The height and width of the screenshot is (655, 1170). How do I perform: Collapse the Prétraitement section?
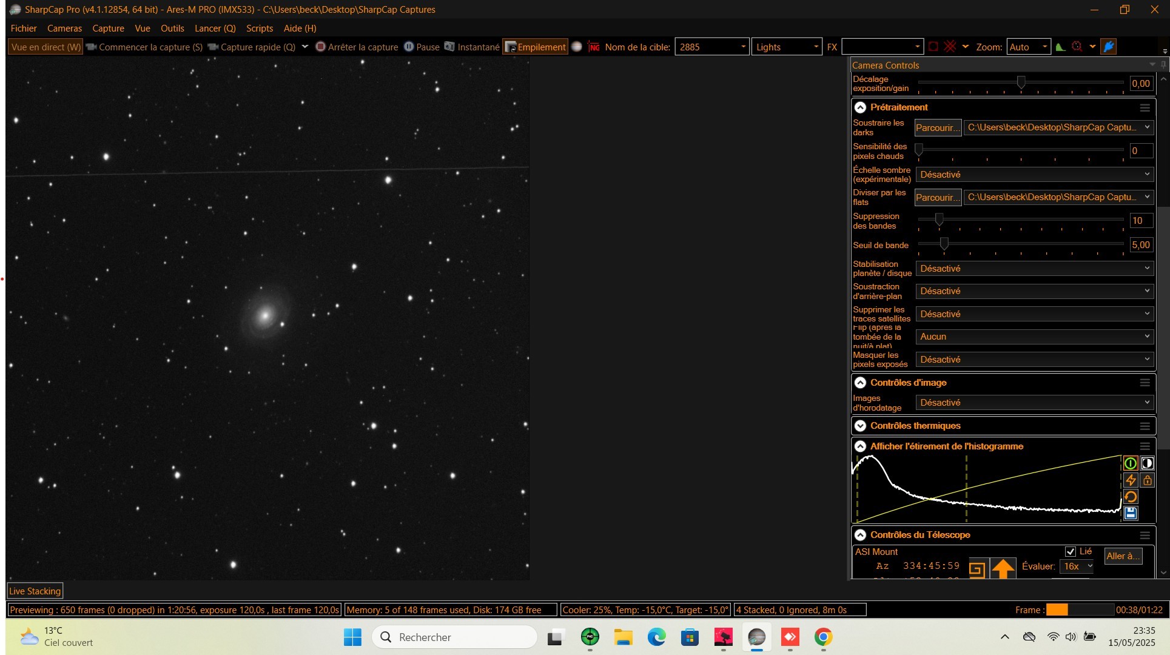[860, 107]
